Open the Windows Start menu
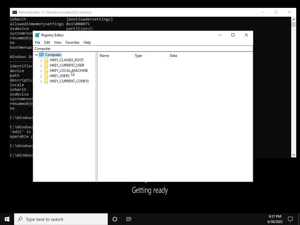Image resolution: width=300 pixels, height=225 pixels. tap(7, 219)
